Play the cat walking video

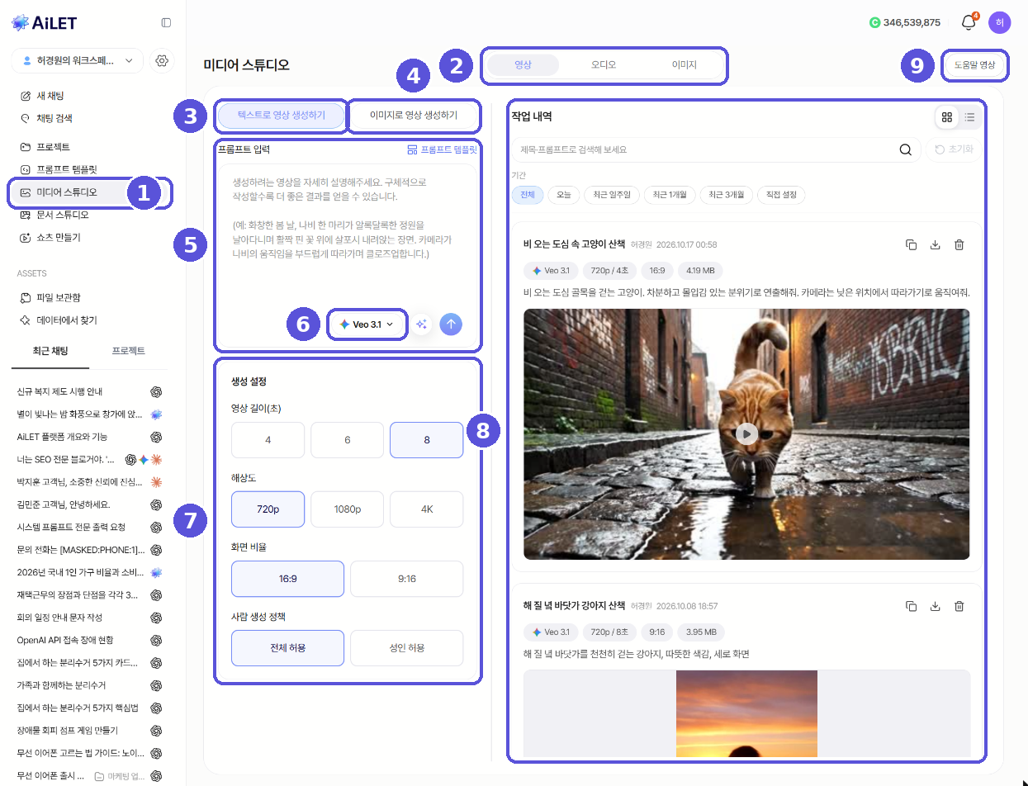746,433
